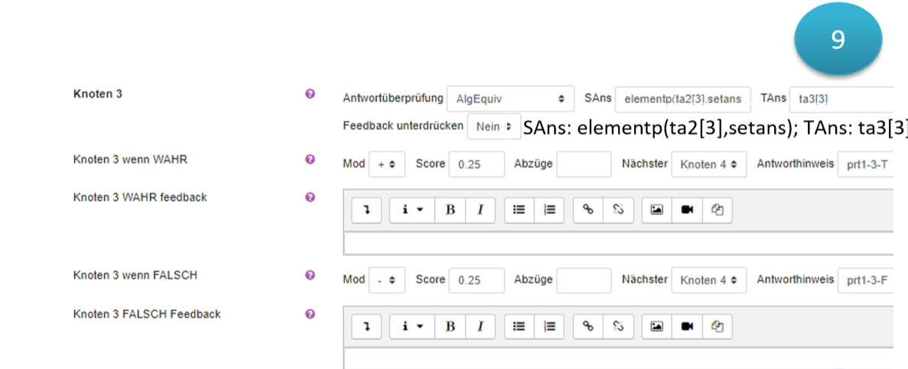Image resolution: width=908 pixels, height=369 pixels.
Task: Click Bold in Knoten 3 WAHR feedback editor
Action: tap(451, 210)
